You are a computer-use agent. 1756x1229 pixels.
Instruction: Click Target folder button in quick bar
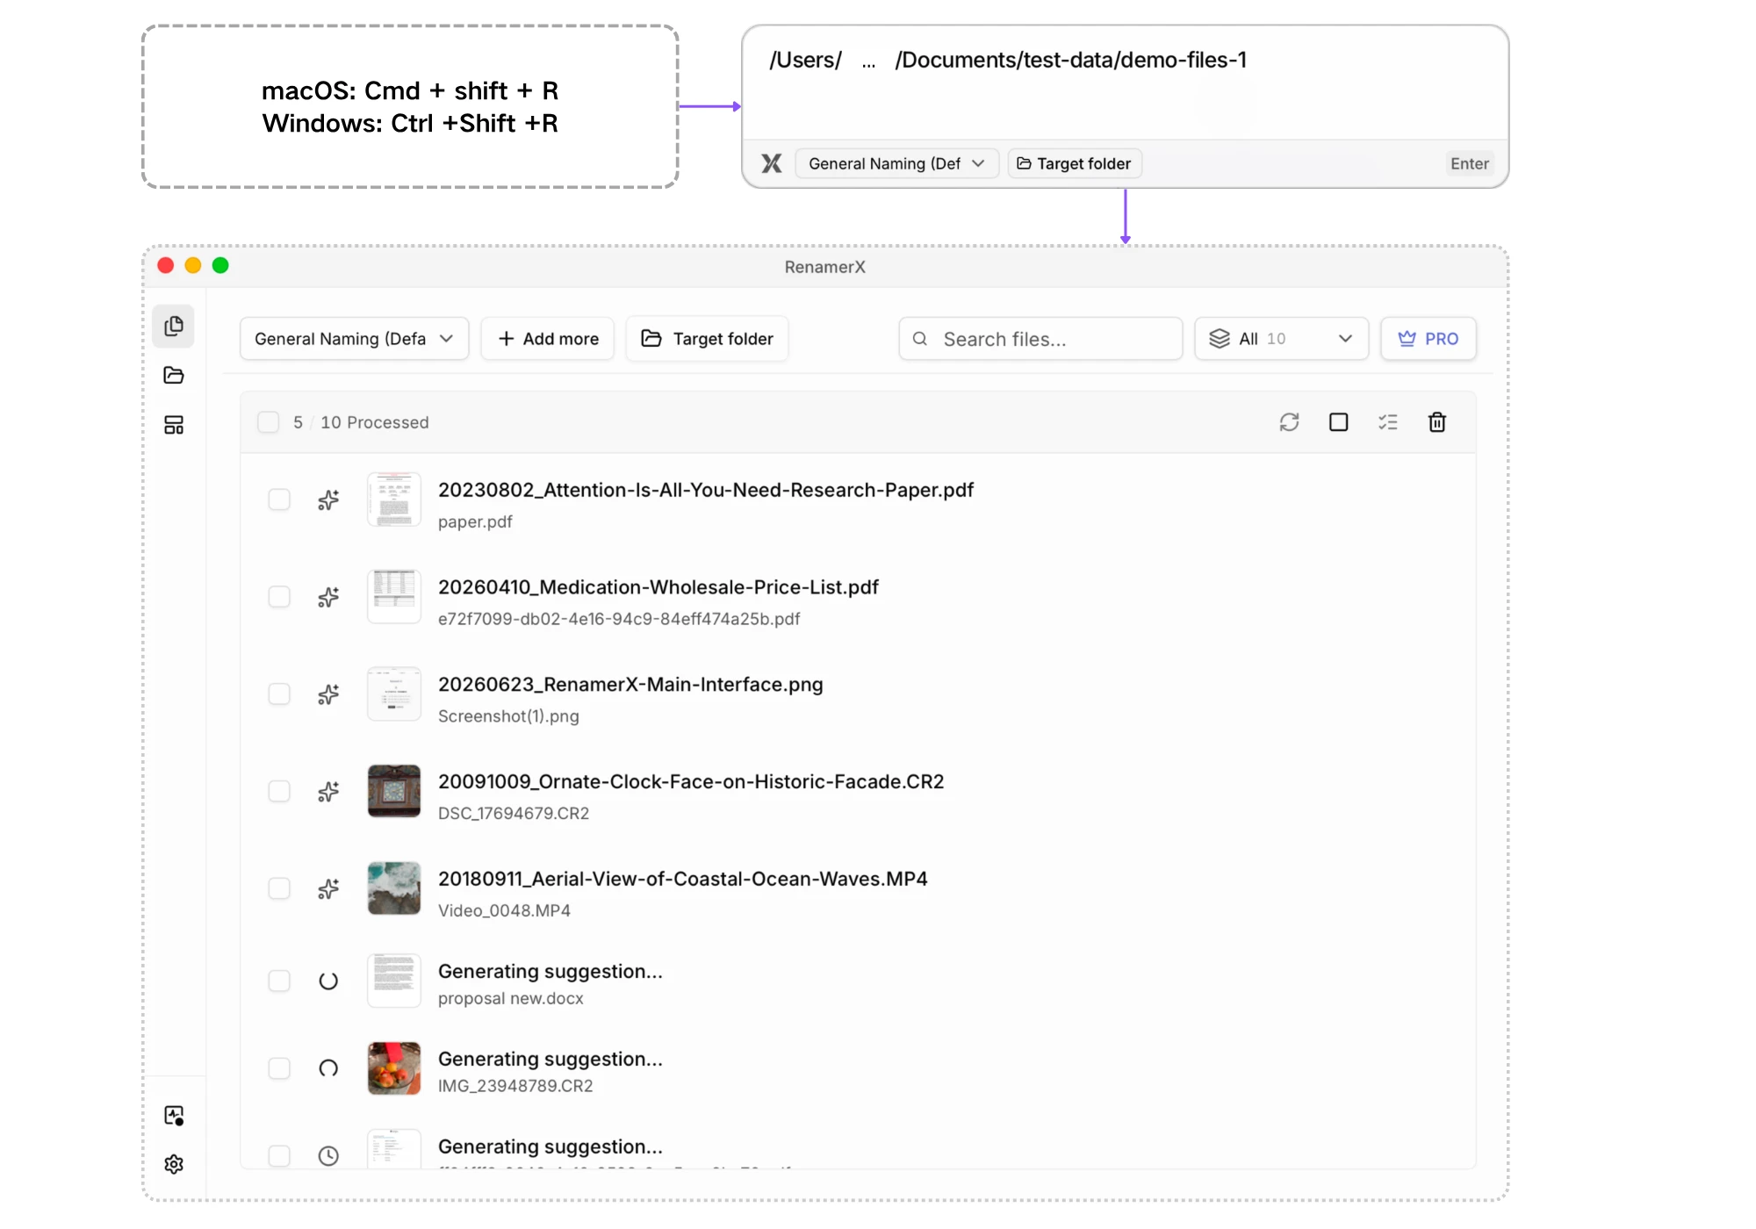point(1075,163)
